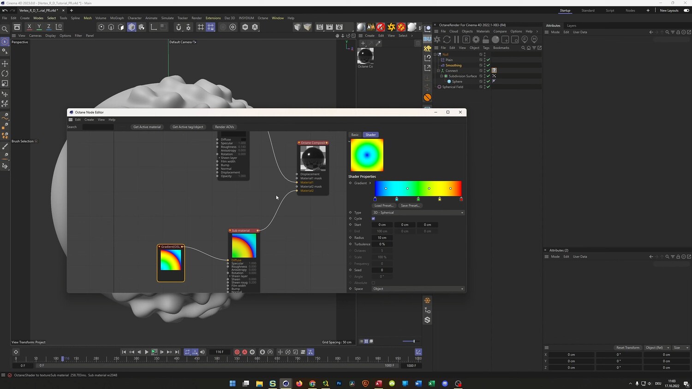
Task: Open the MoGraph menu
Action: click(x=117, y=18)
